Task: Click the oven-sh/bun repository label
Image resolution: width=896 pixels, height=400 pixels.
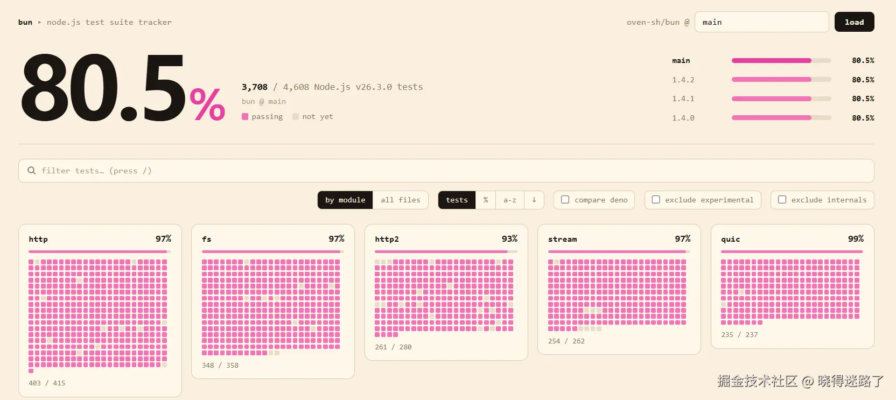Action: (653, 22)
